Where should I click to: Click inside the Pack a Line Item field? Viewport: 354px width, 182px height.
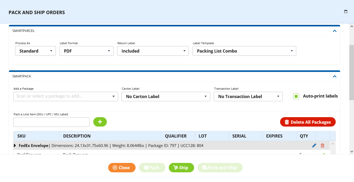[x=51, y=122]
